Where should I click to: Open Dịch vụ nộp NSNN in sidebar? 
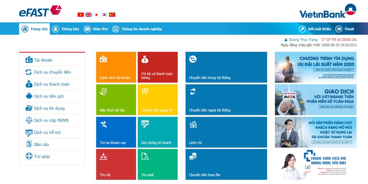click(52, 120)
